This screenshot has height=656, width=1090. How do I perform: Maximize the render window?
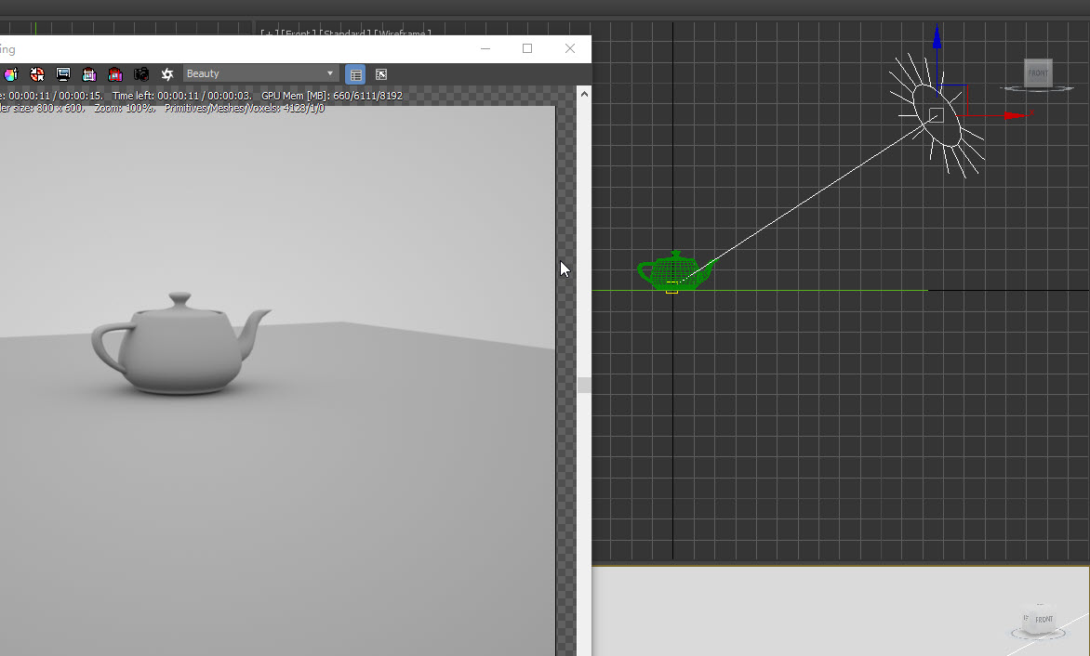(527, 48)
